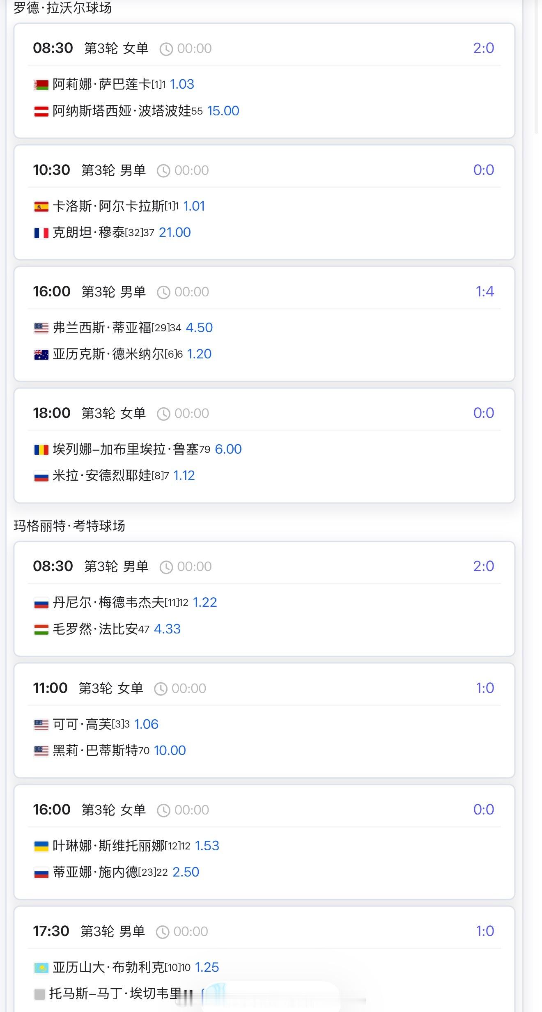This screenshot has width=542, height=1012.
Task: Select odds 2.50 for 蒂亚娜·施内德
Action: point(186,872)
